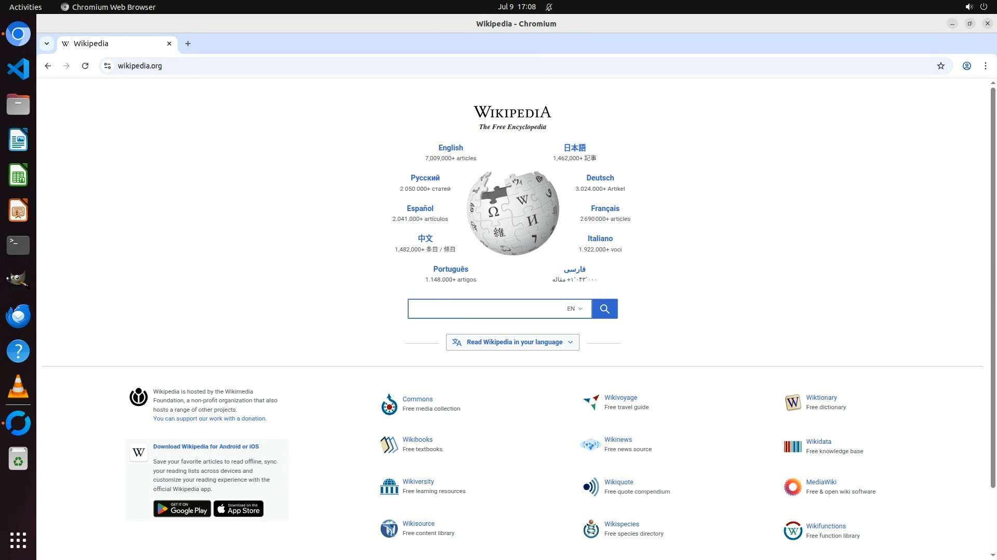
Task: Open the Wikidata barcode logo
Action: (x=792, y=446)
